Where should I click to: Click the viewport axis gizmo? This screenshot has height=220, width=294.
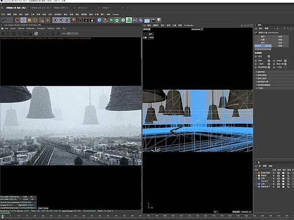click(x=150, y=205)
